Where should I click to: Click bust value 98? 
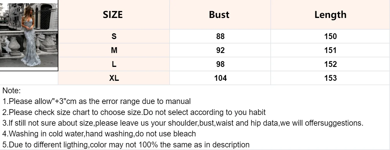pos(220,64)
